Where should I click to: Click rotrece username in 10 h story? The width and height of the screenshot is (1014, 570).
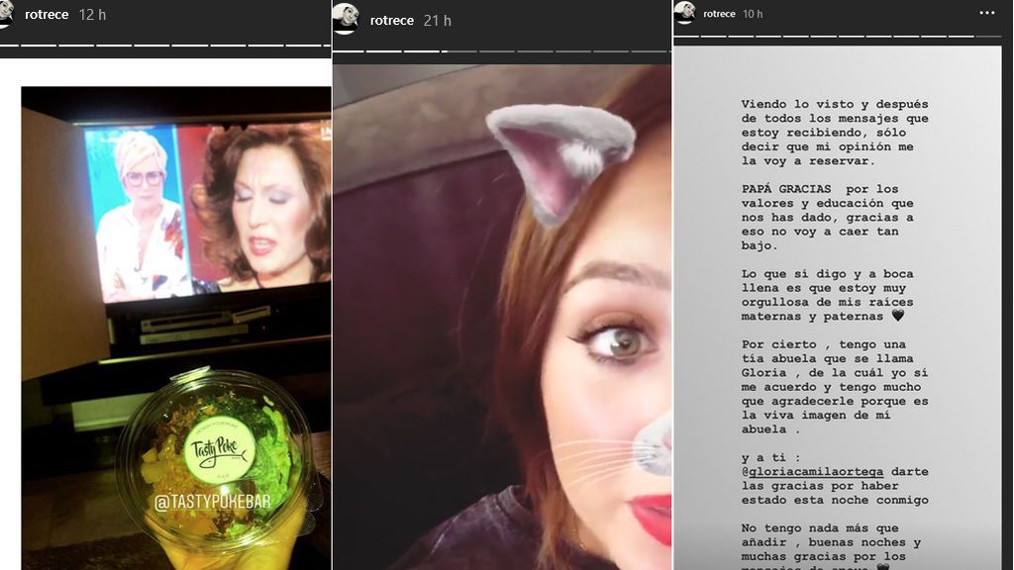(x=719, y=14)
